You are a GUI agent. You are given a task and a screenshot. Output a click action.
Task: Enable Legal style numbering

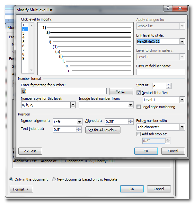click(139, 107)
